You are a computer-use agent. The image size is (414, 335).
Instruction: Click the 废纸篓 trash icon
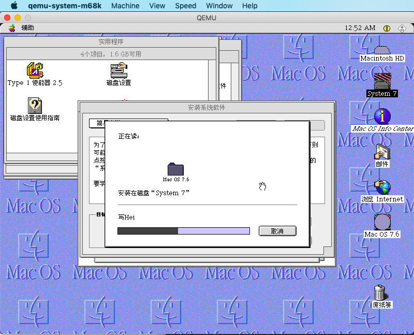(x=380, y=293)
